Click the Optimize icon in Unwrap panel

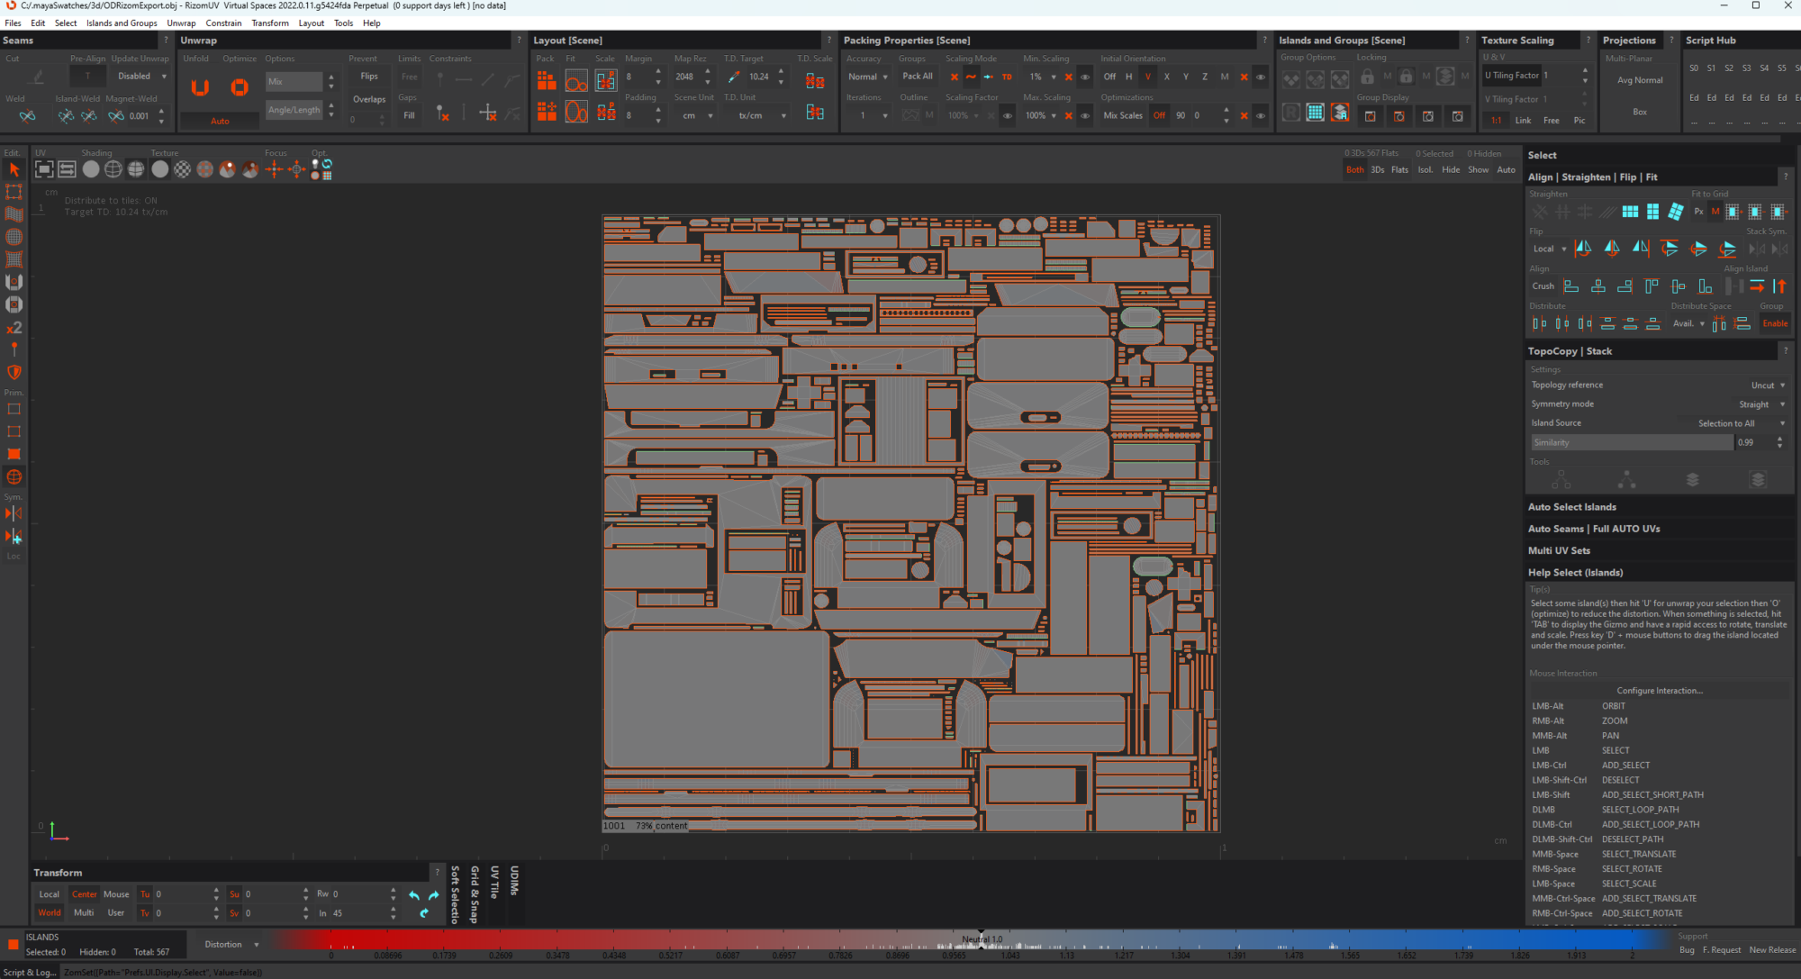coord(240,87)
